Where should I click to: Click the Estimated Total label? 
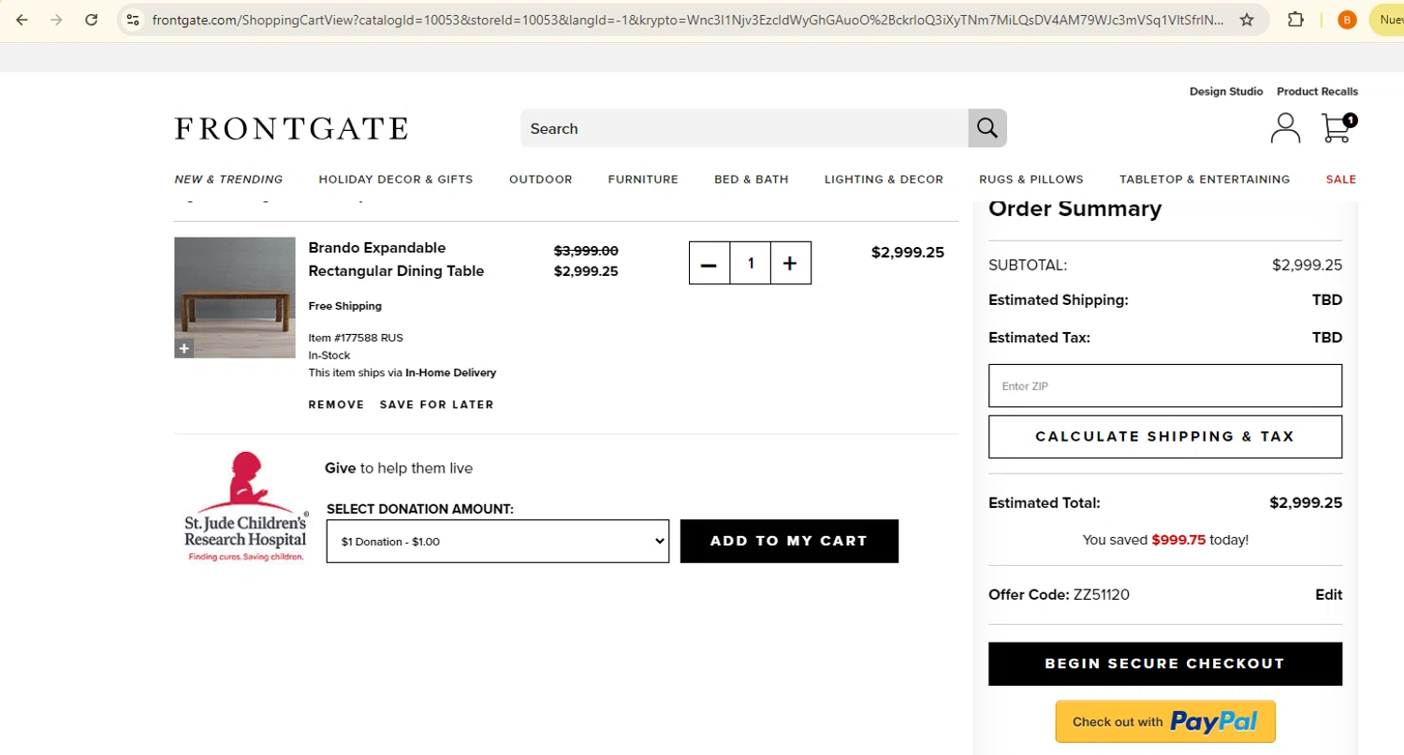click(1045, 503)
